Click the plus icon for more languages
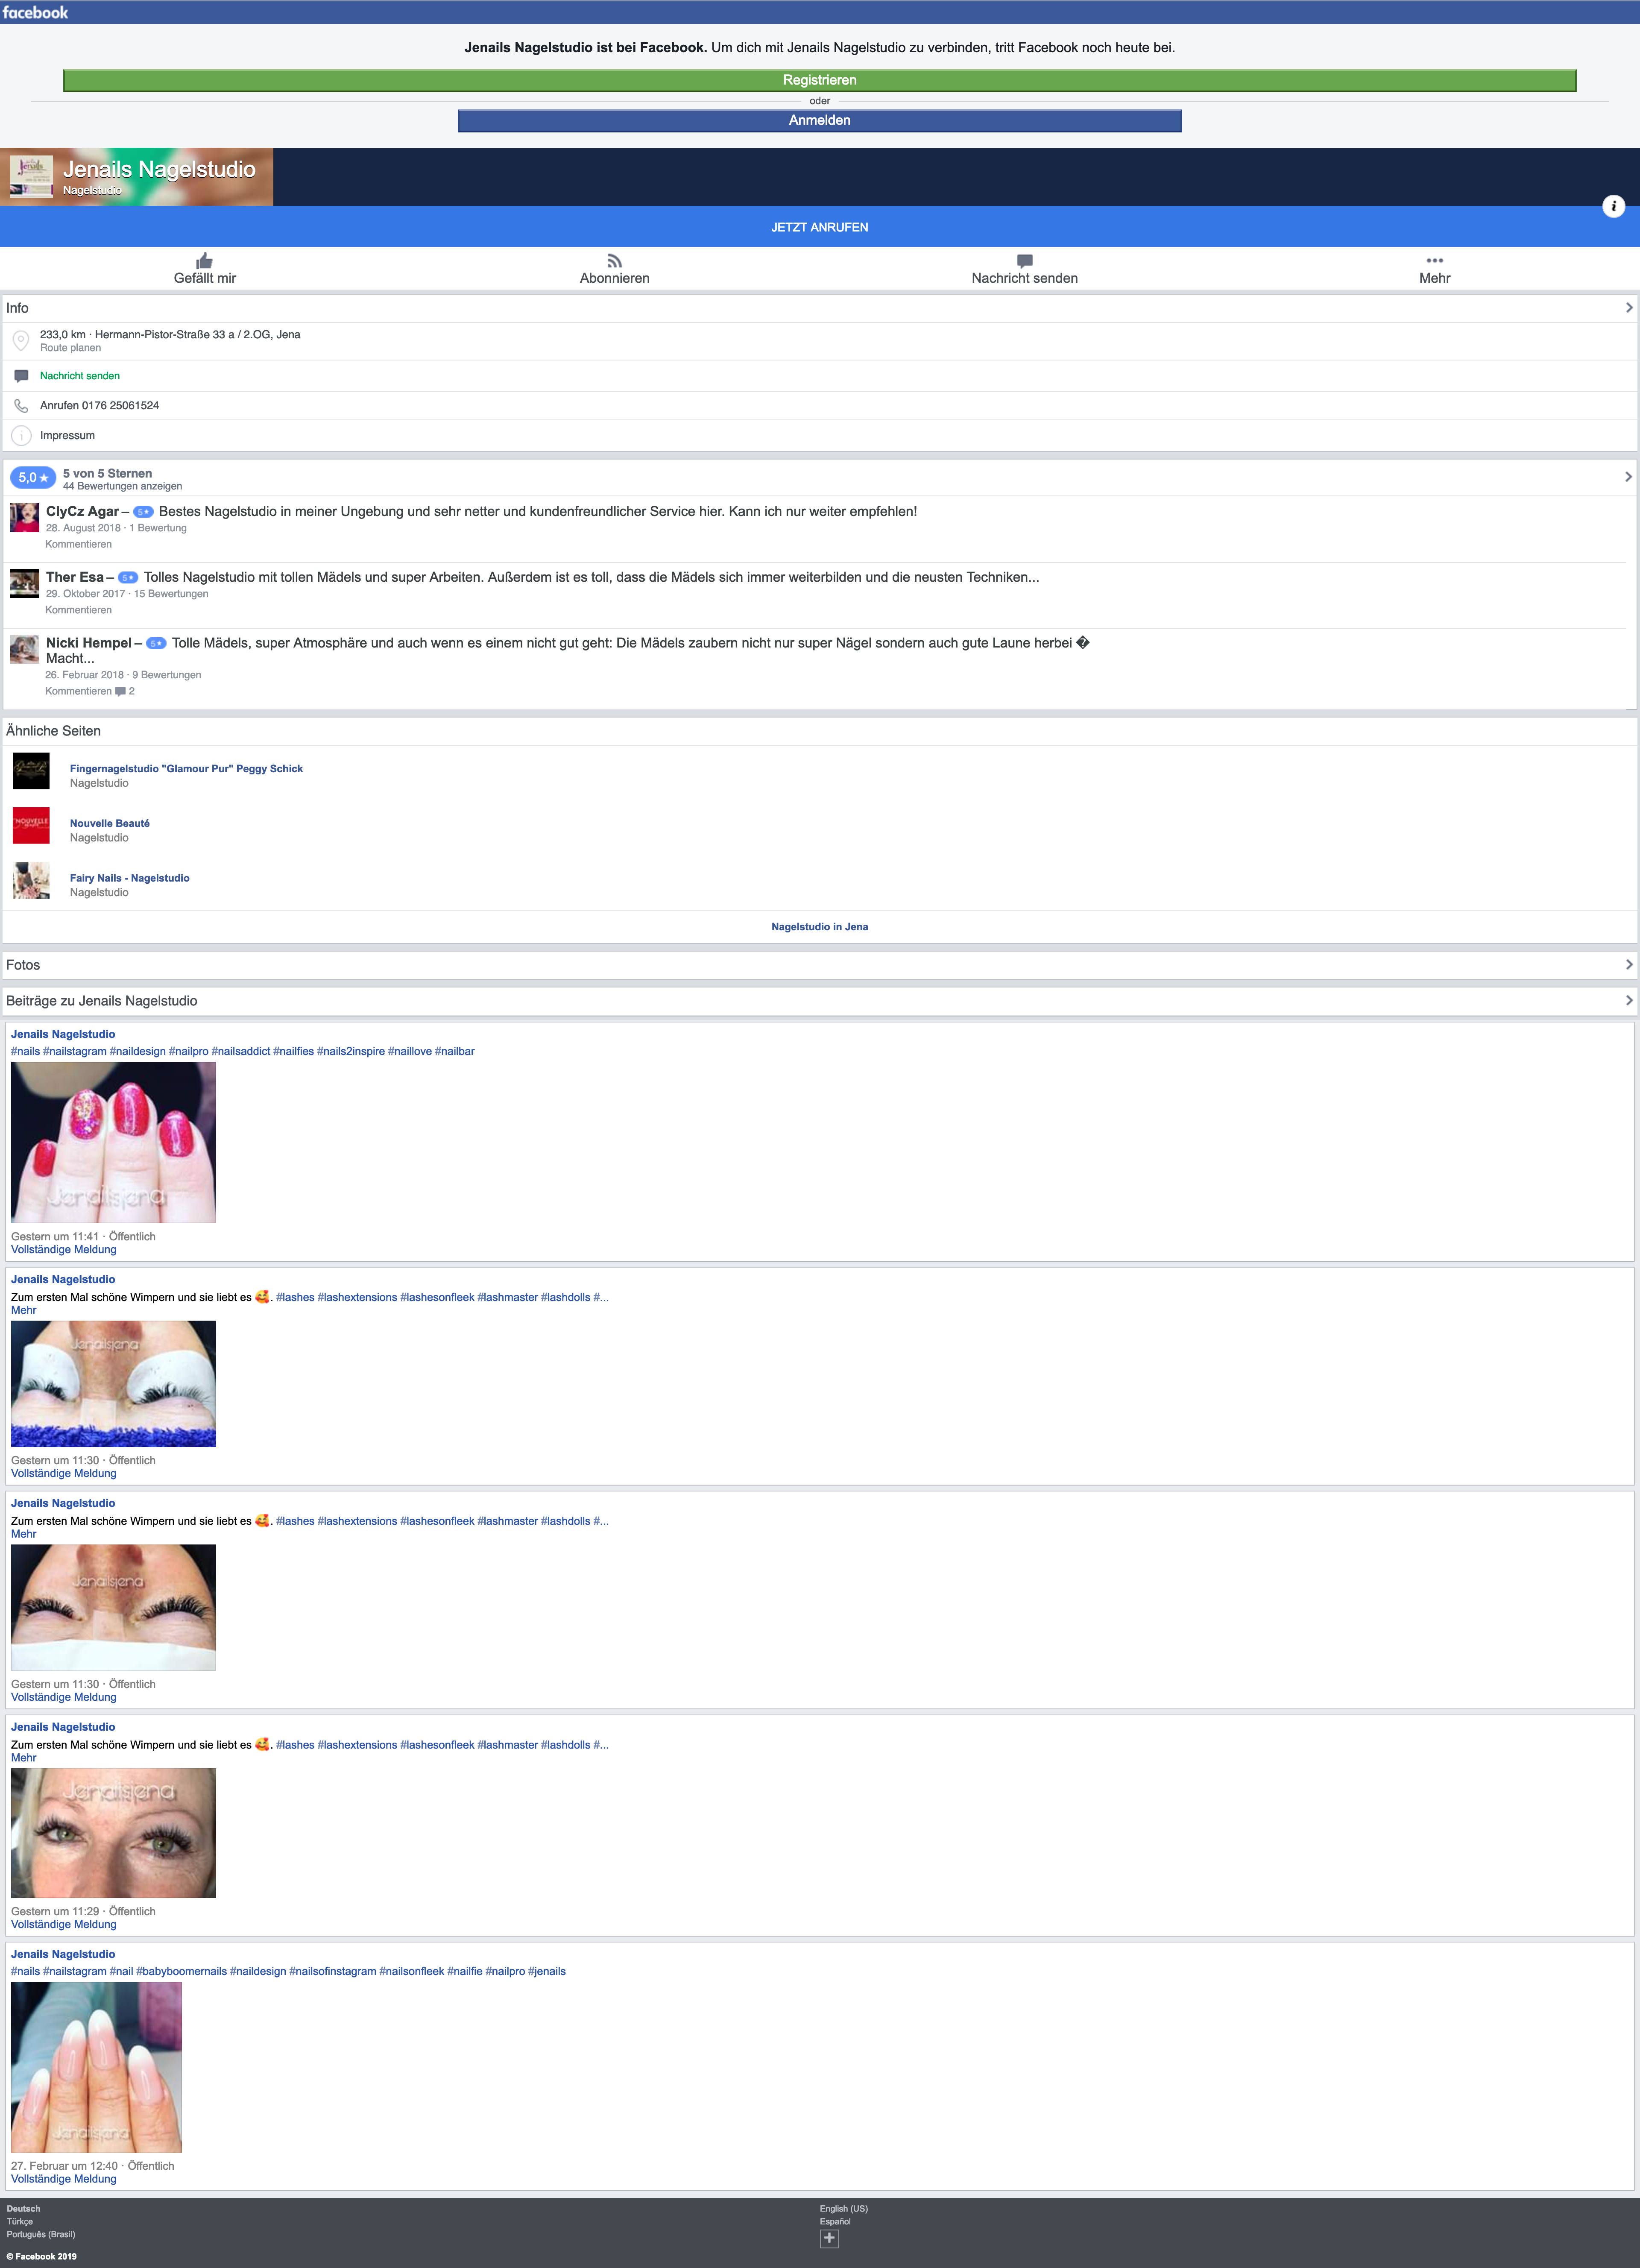This screenshot has width=1640, height=2268. (x=829, y=2238)
